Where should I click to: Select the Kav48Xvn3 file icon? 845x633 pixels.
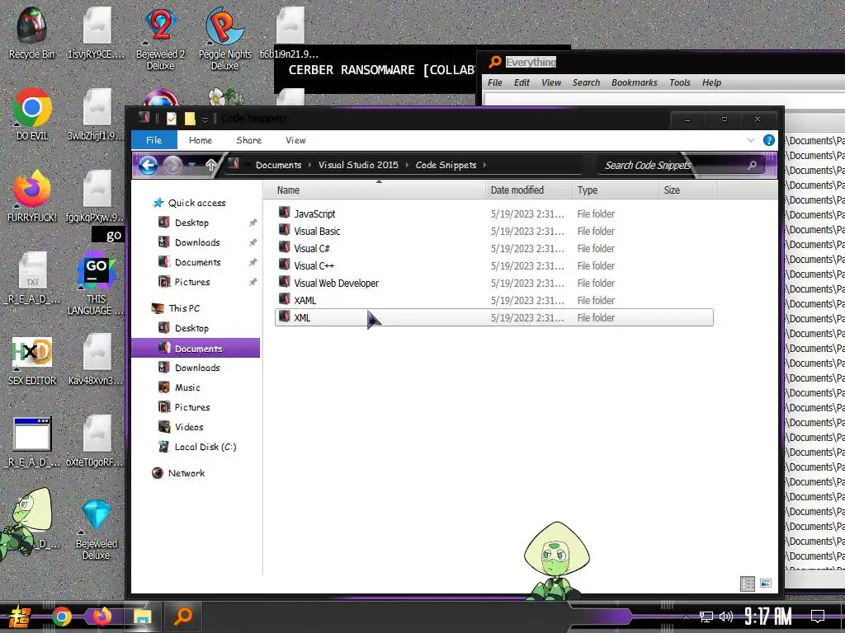[97, 359]
